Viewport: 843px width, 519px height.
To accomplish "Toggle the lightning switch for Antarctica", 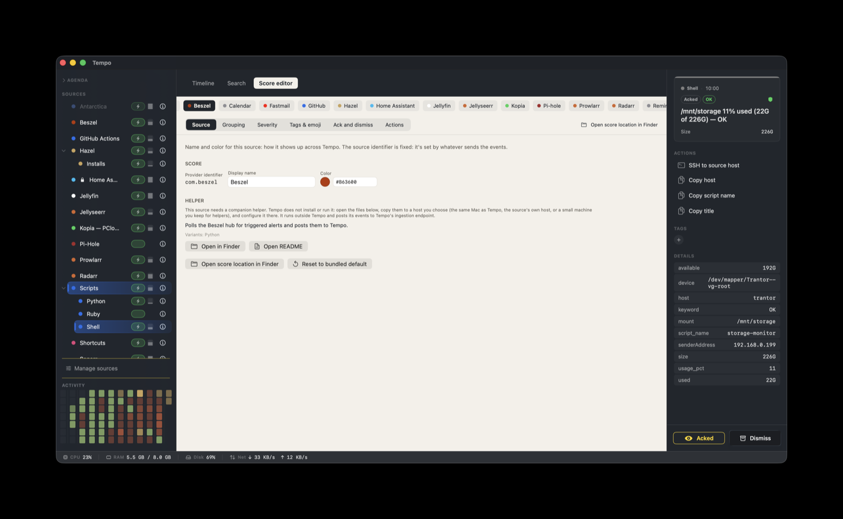I will pos(138,106).
